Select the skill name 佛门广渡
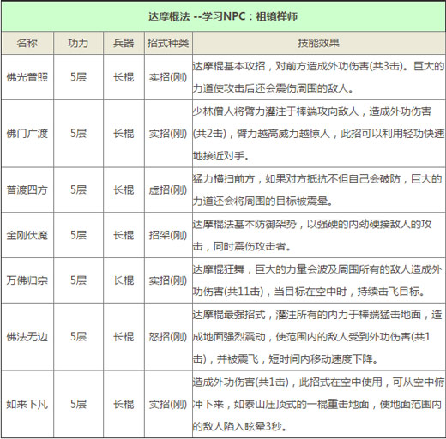The width and height of the screenshot is (446, 439). pyautogui.click(x=27, y=134)
